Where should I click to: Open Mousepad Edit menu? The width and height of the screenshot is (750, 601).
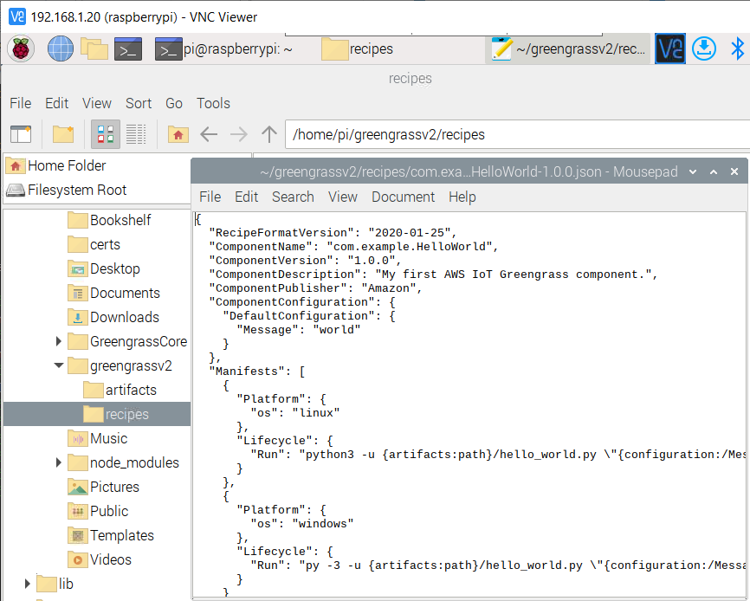(246, 197)
